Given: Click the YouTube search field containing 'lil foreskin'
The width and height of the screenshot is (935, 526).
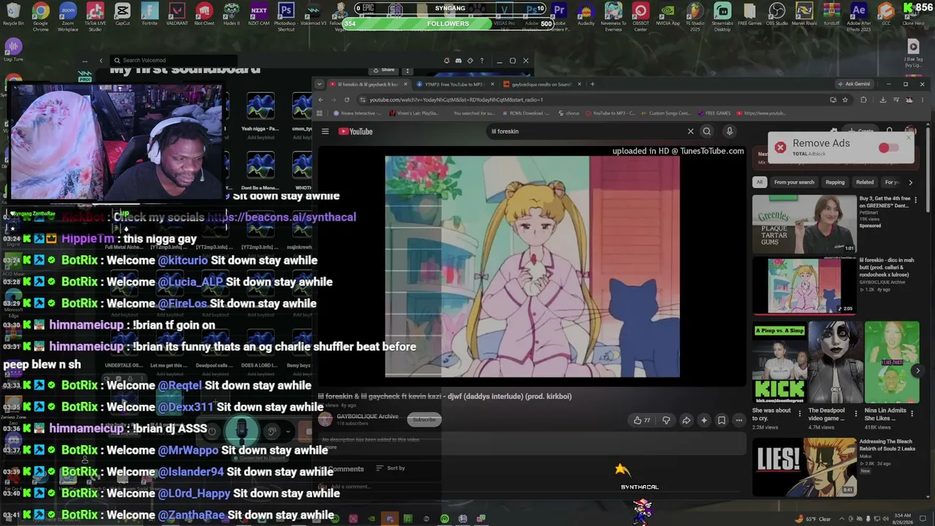Looking at the screenshot, I should [x=588, y=131].
